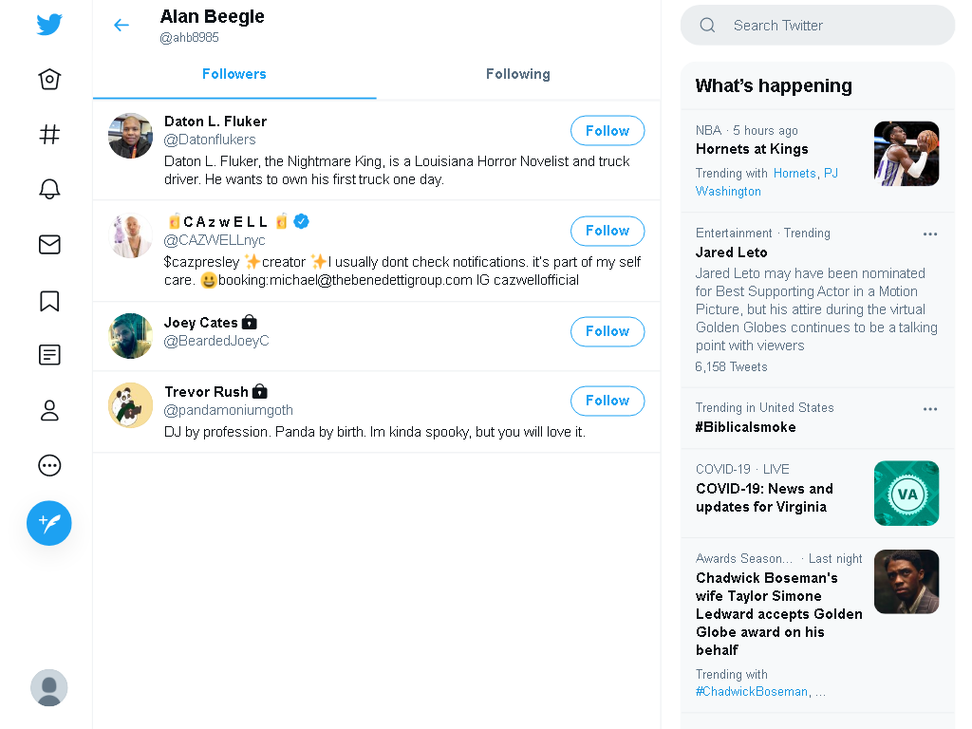Open the PJ Washington trending link
This screenshot has height=729, width=972.
[x=767, y=182]
